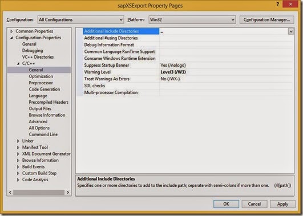The image size is (303, 216).
Task: Open the Language page
Action: [x=38, y=96]
